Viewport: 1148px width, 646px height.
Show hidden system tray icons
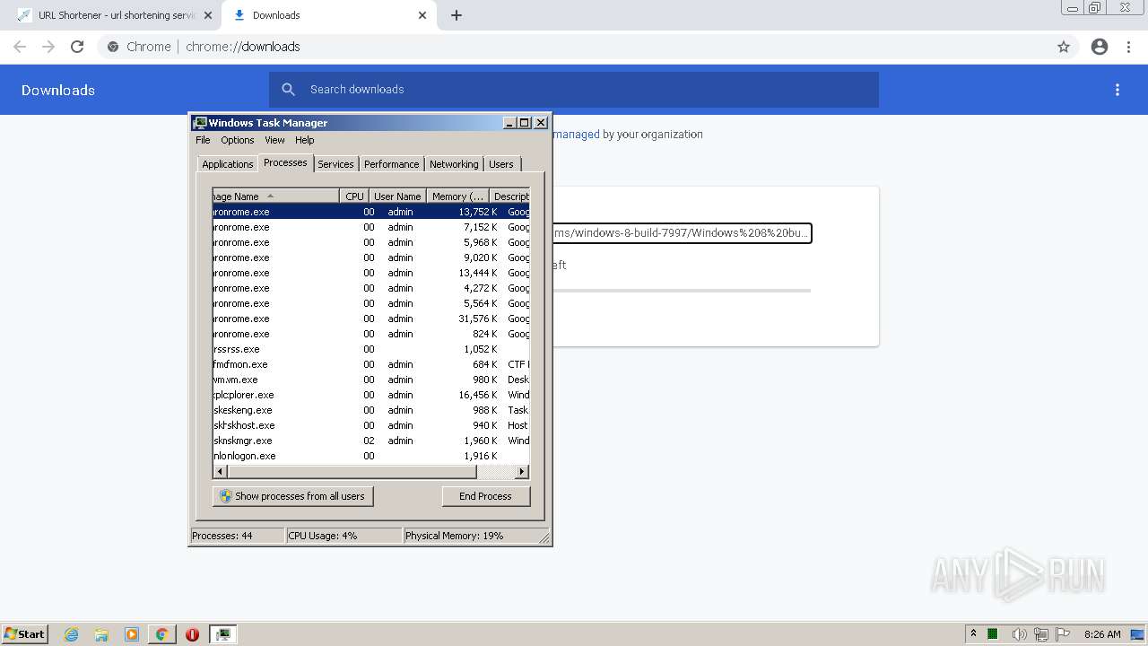(x=973, y=633)
